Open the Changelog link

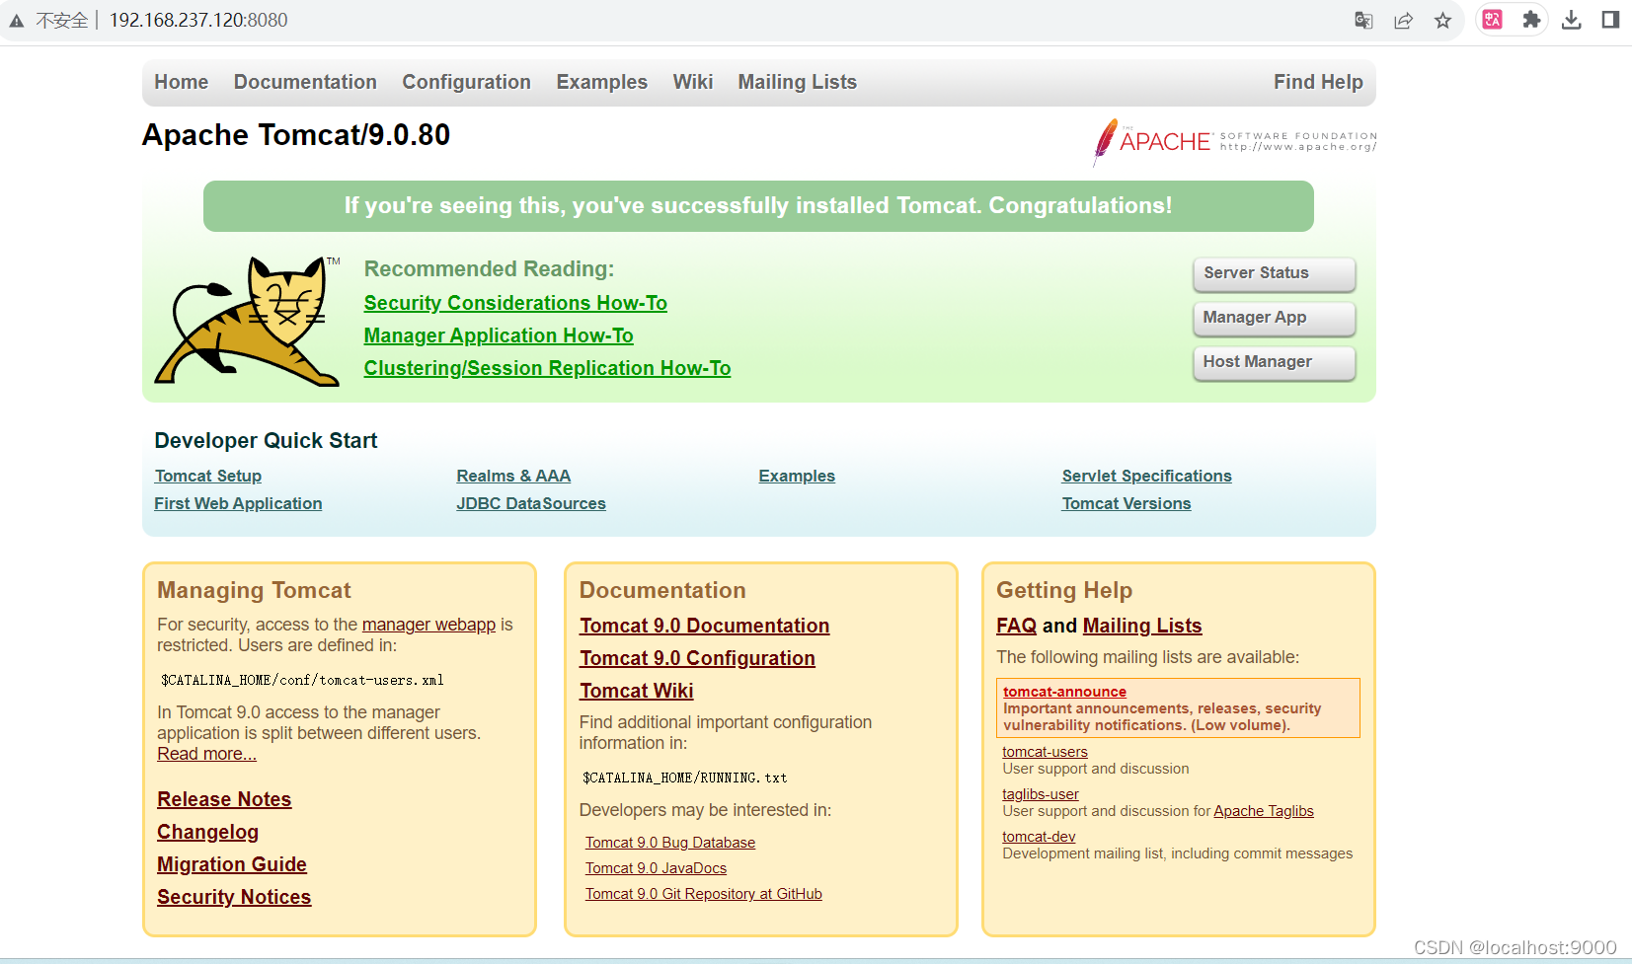click(207, 832)
